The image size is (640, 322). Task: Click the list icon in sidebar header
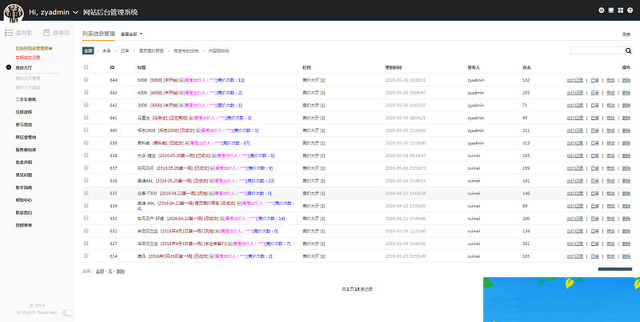click(9, 33)
